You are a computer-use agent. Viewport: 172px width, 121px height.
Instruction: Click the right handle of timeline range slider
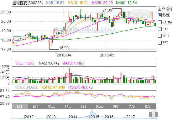click(x=156, y=114)
